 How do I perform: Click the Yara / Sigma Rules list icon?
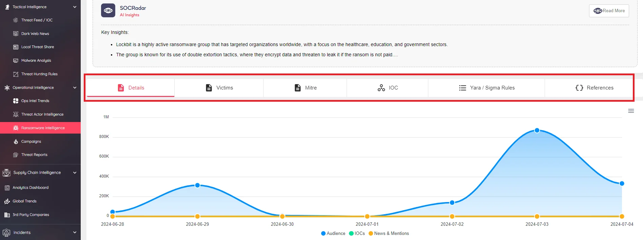463,88
